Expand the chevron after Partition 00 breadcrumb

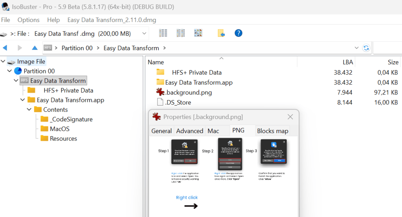(98, 48)
